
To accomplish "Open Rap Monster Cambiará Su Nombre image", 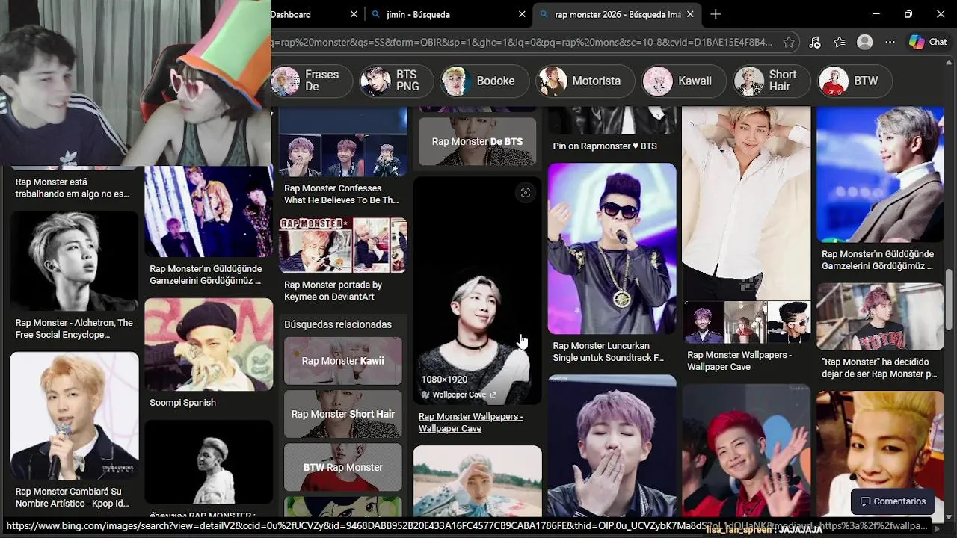I will 74,416.
